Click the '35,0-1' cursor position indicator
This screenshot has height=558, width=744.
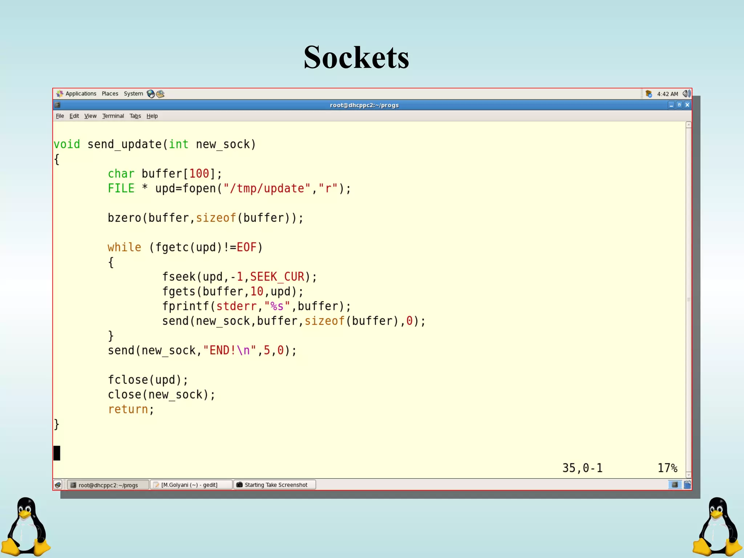[582, 468]
